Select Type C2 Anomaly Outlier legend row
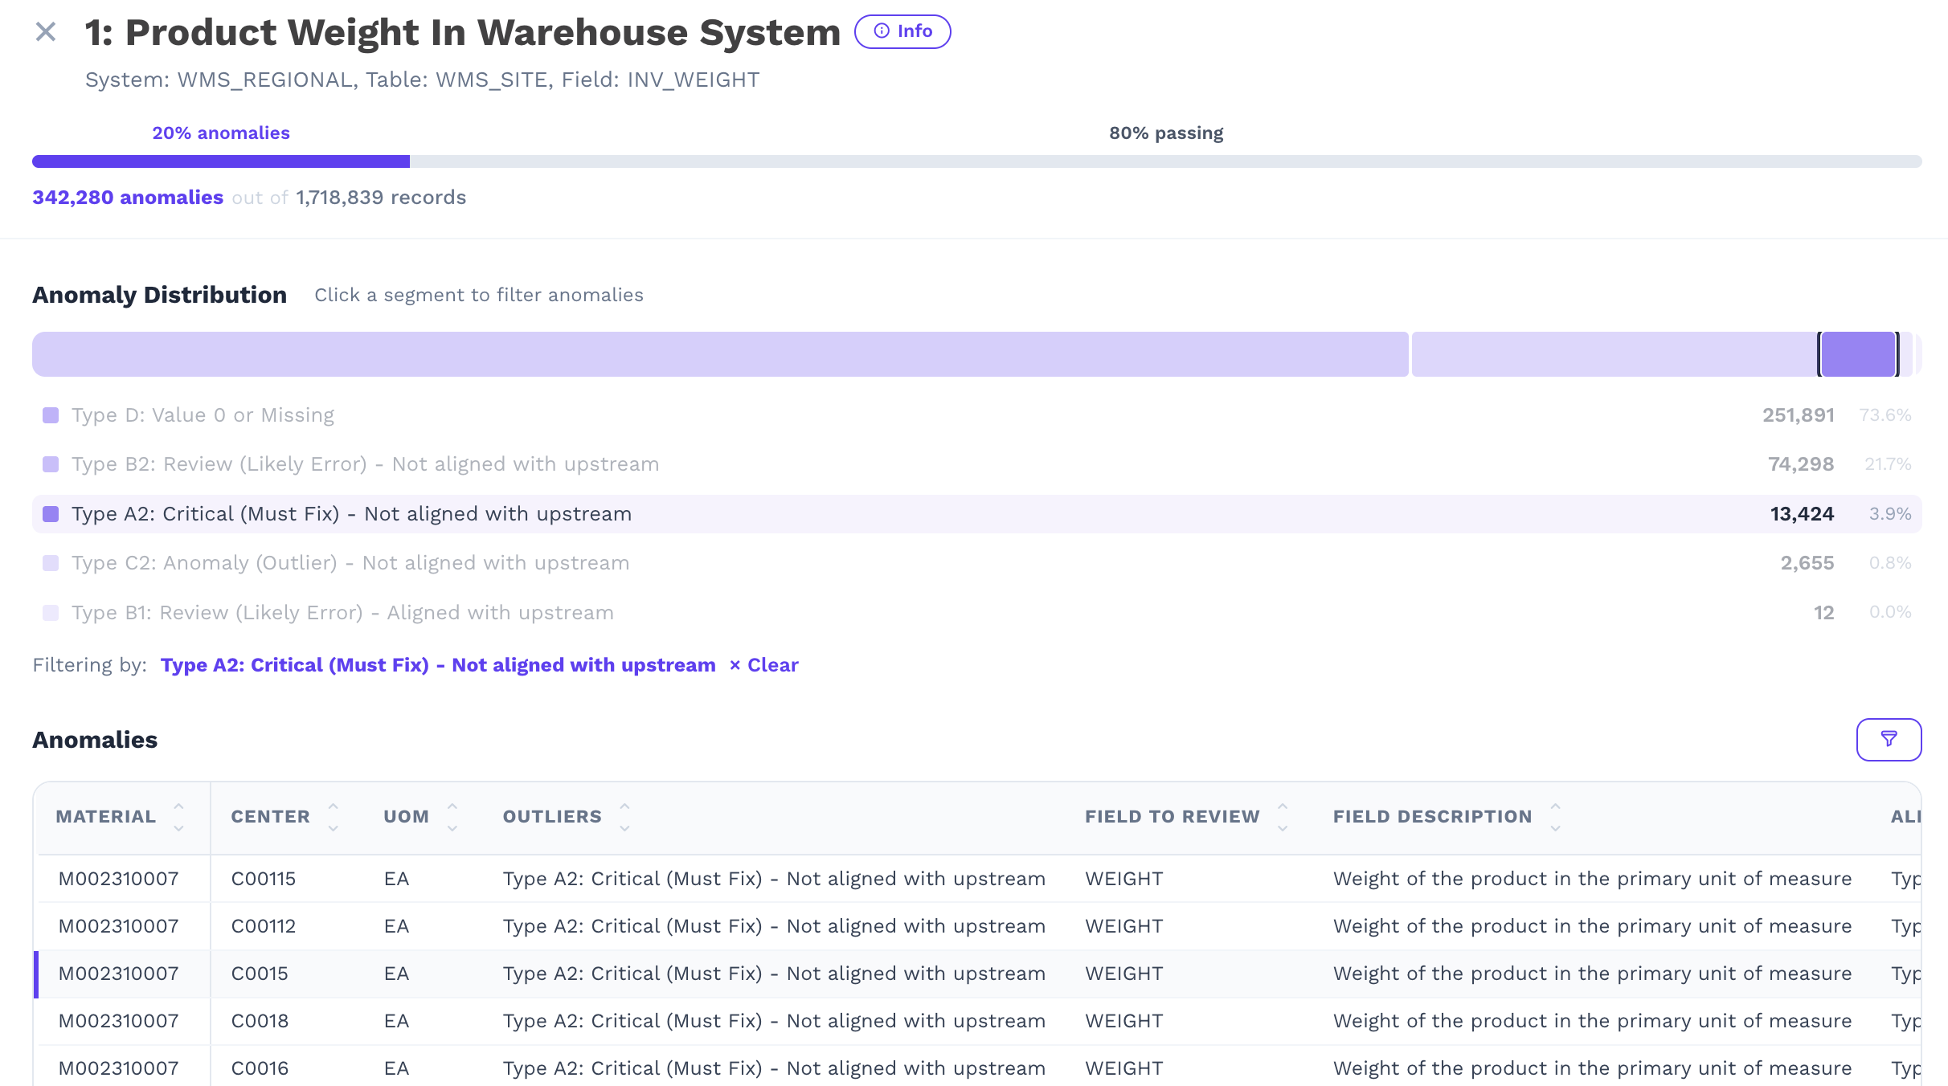Image resolution: width=1948 pixels, height=1086 pixels. tap(350, 563)
